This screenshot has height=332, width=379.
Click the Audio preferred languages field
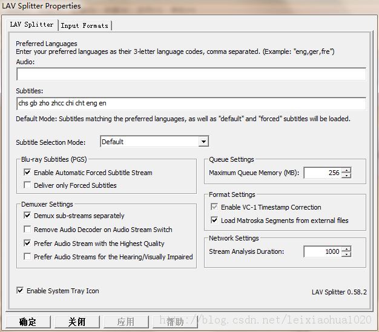click(x=191, y=74)
